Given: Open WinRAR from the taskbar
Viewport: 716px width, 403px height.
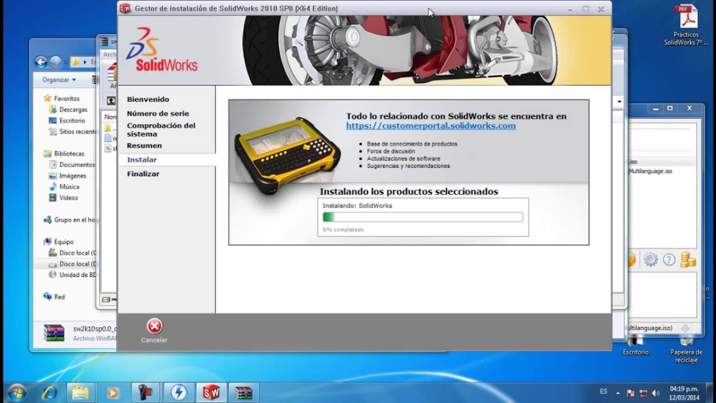Looking at the screenshot, I should [x=244, y=392].
